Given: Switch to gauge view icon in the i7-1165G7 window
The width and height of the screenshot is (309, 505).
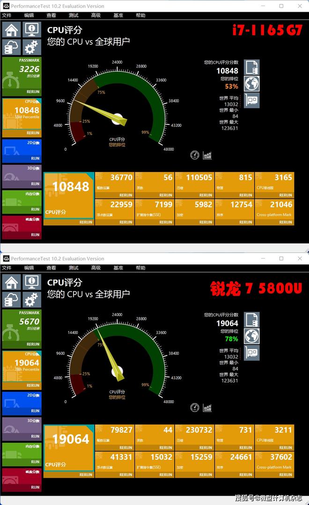Looking at the screenshot, I should click(195, 155).
